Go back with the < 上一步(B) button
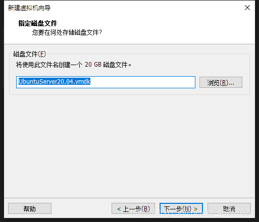This screenshot has width=259, height=222. tap(133, 208)
